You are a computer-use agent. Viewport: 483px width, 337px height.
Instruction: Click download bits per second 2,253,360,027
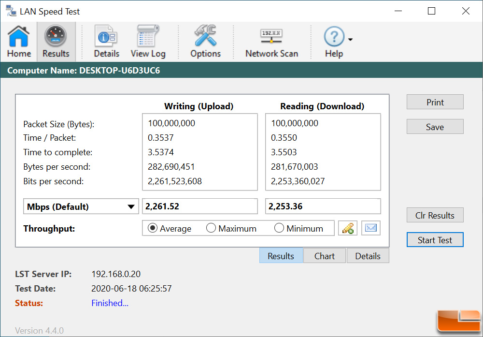pyautogui.click(x=298, y=181)
